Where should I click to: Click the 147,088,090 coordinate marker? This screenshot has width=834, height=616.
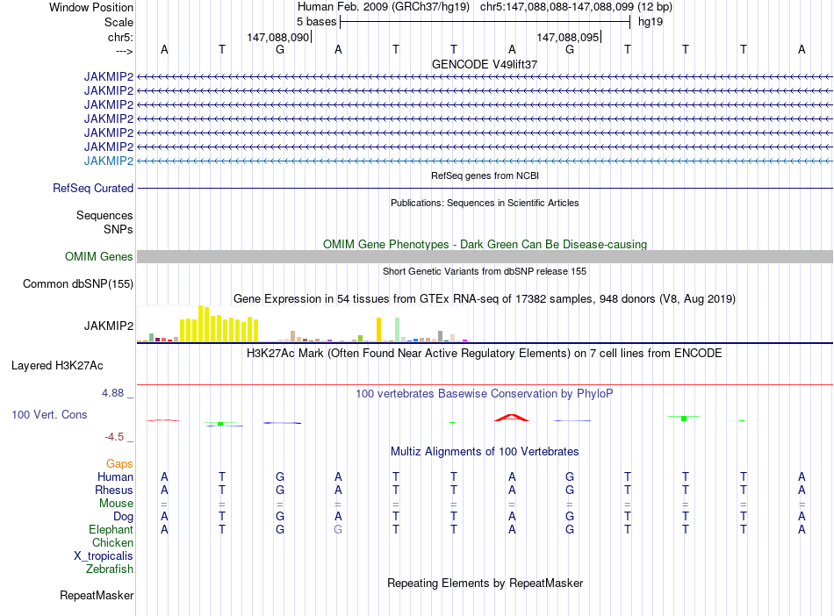point(278,37)
